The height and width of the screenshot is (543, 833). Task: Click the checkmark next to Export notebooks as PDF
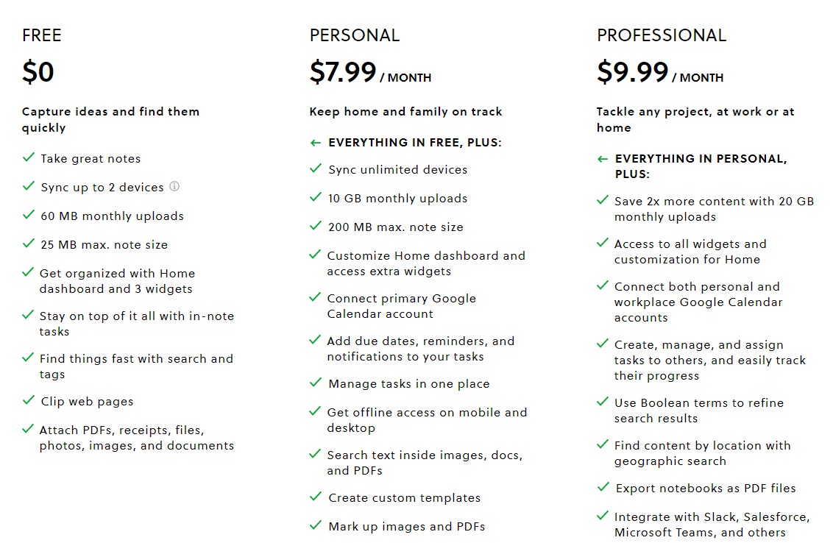click(603, 488)
